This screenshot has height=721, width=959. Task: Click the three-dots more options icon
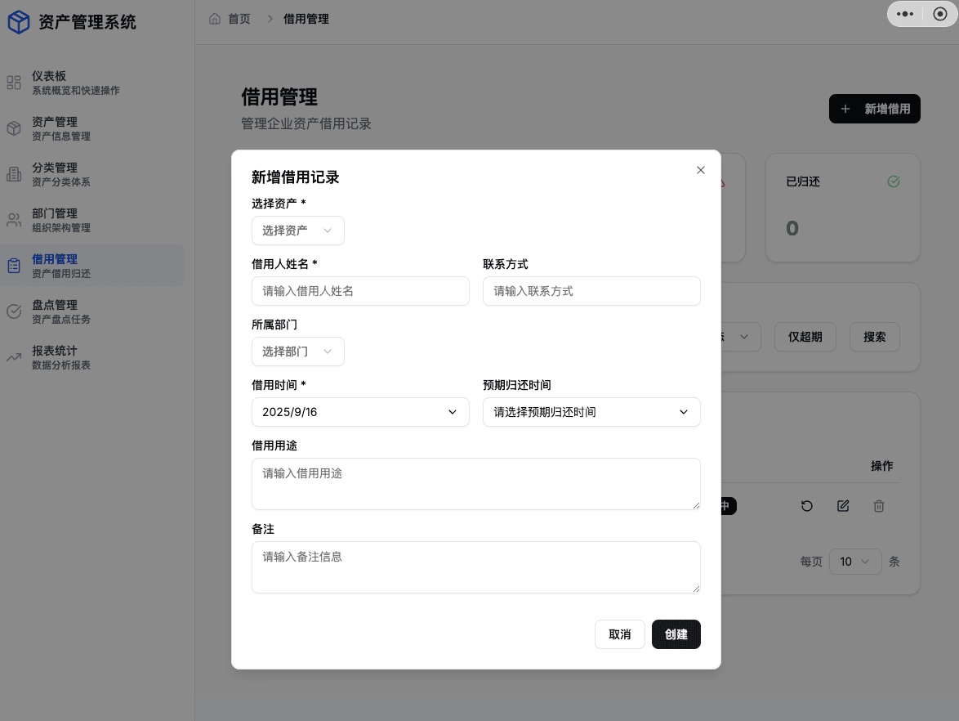tap(904, 13)
